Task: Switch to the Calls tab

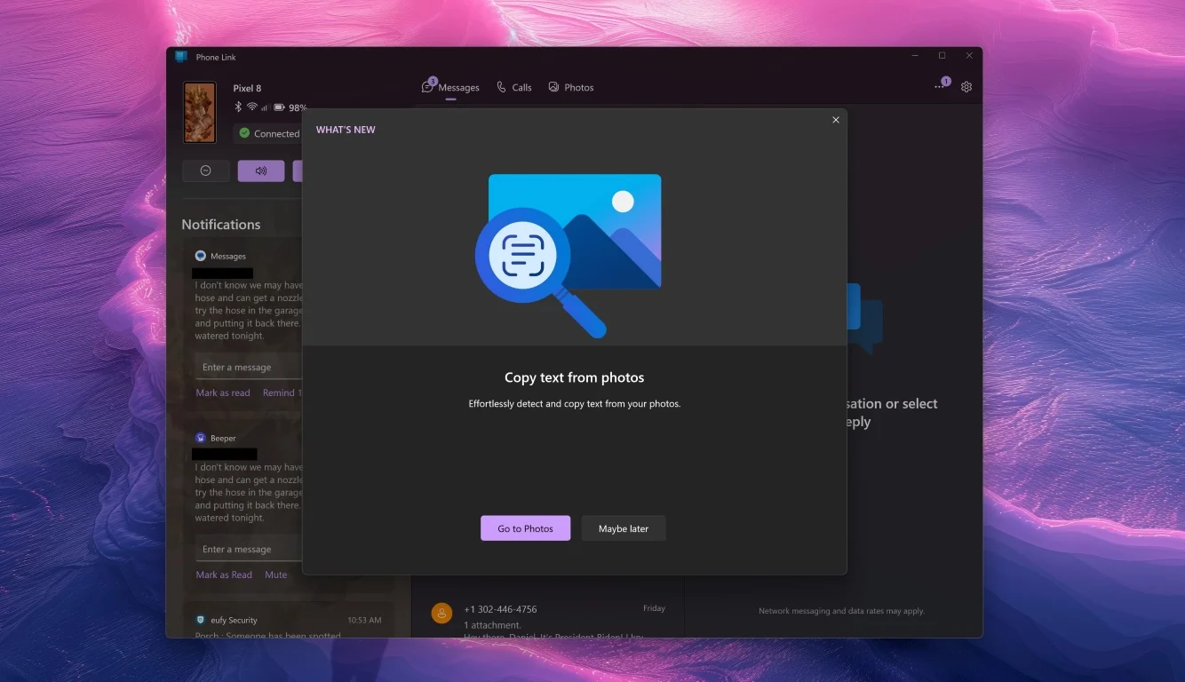Action: 513,87
